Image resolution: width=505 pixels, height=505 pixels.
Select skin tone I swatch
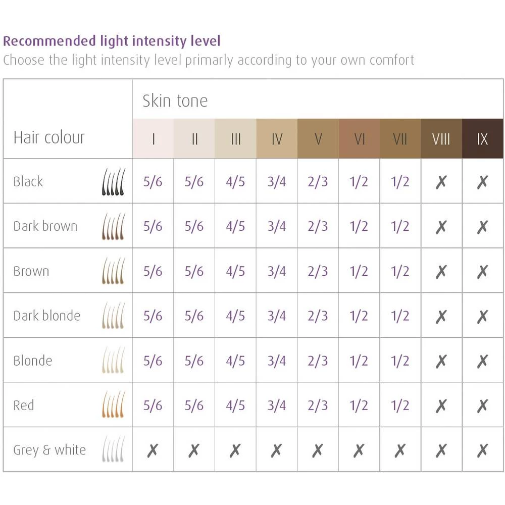pyautogui.click(x=153, y=139)
